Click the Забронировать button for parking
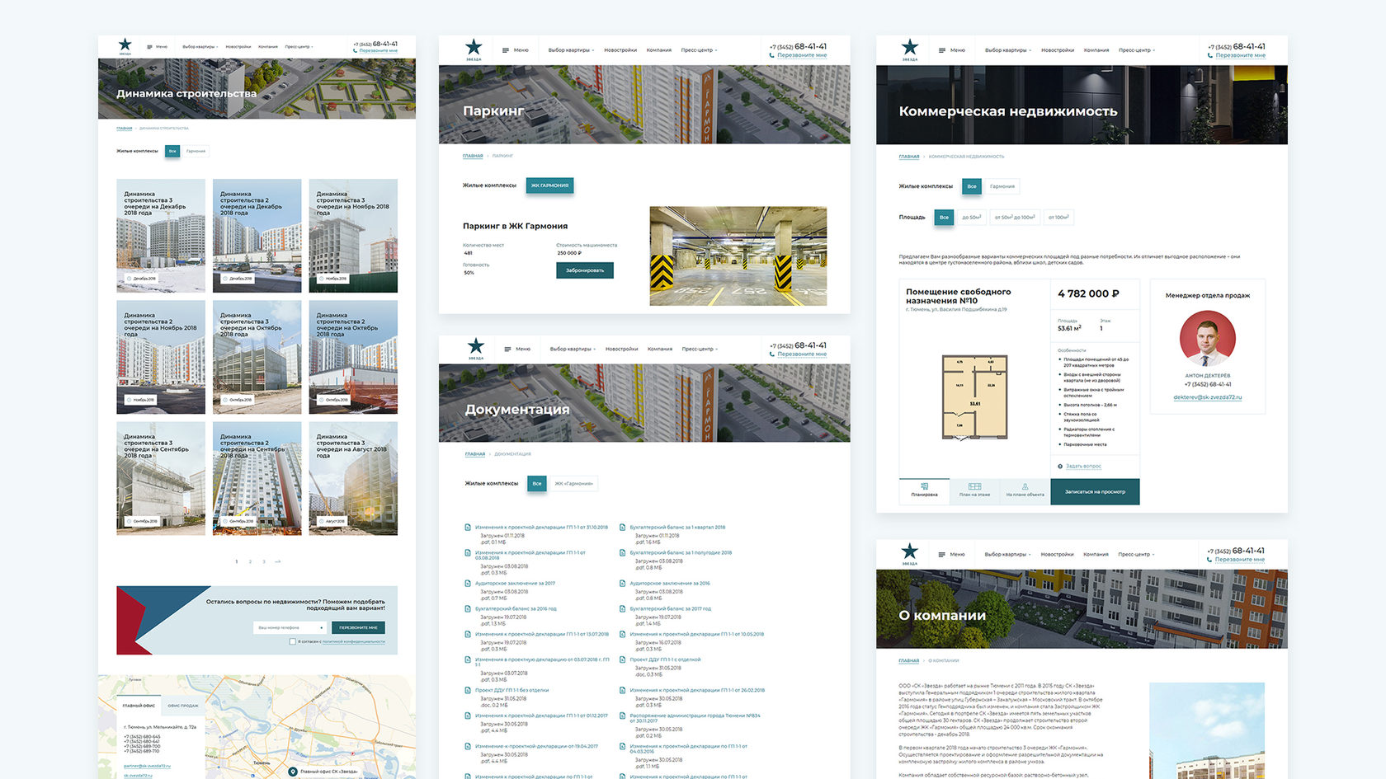The height and width of the screenshot is (779, 1386). click(x=585, y=270)
